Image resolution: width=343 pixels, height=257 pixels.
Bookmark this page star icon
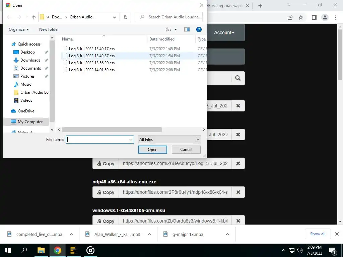(301, 17)
